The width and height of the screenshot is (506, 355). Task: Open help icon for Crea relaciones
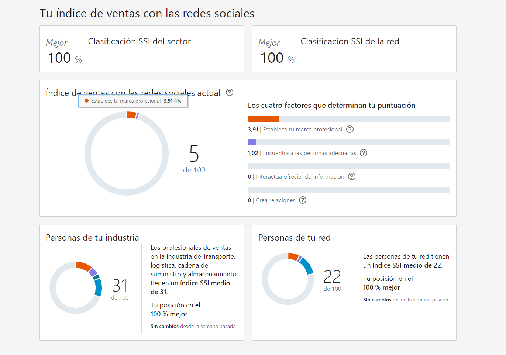[x=303, y=200]
